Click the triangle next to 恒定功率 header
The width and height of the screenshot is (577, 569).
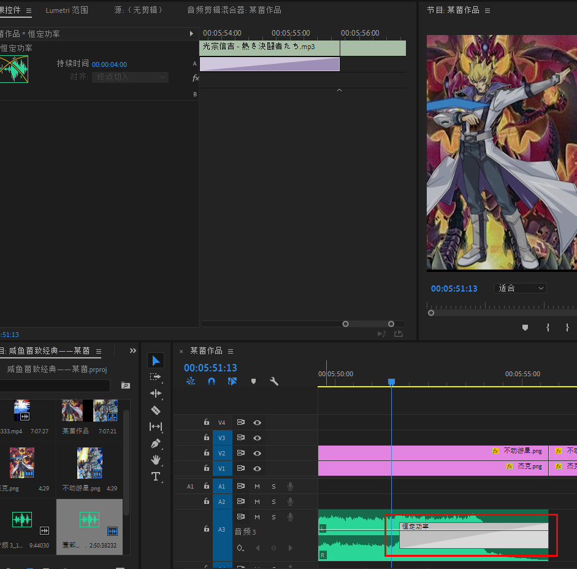coord(191,34)
